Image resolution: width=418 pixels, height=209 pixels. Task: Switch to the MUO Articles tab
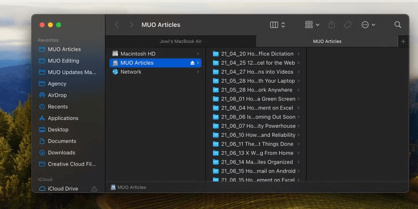pyautogui.click(x=327, y=41)
